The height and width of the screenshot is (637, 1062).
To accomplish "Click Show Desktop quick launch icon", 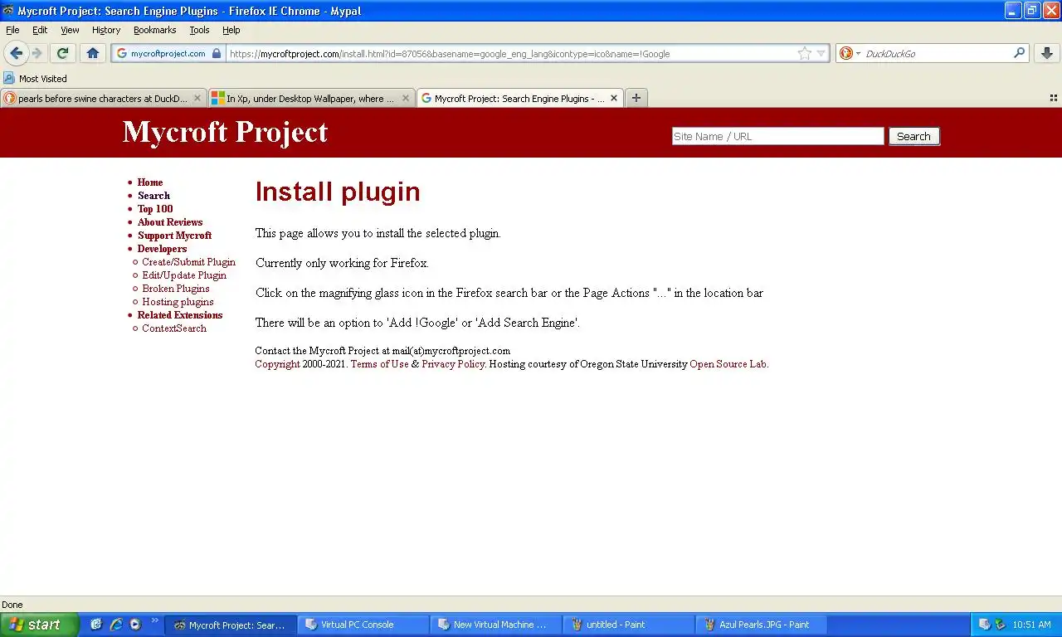I will (x=96, y=625).
